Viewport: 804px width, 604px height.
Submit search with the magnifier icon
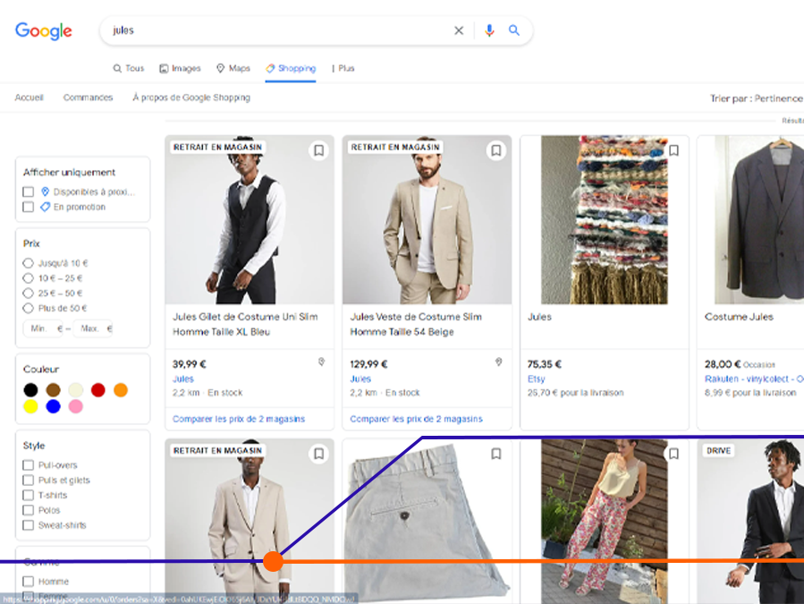point(513,30)
